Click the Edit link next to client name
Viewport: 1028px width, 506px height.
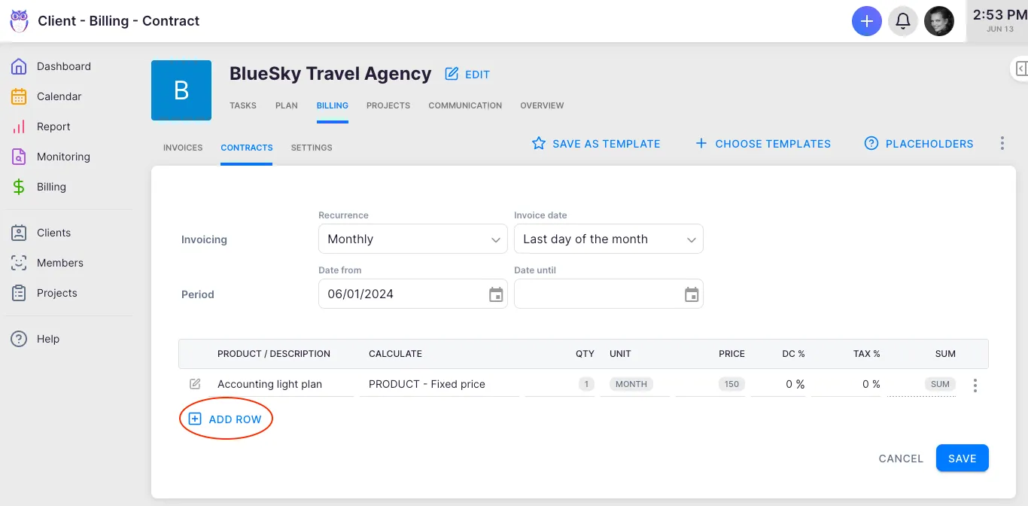pyautogui.click(x=467, y=75)
